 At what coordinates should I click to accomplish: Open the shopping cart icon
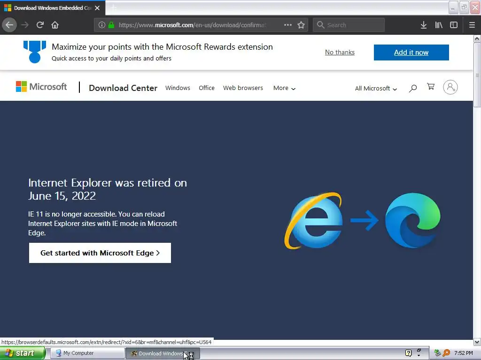click(x=431, y=87)
